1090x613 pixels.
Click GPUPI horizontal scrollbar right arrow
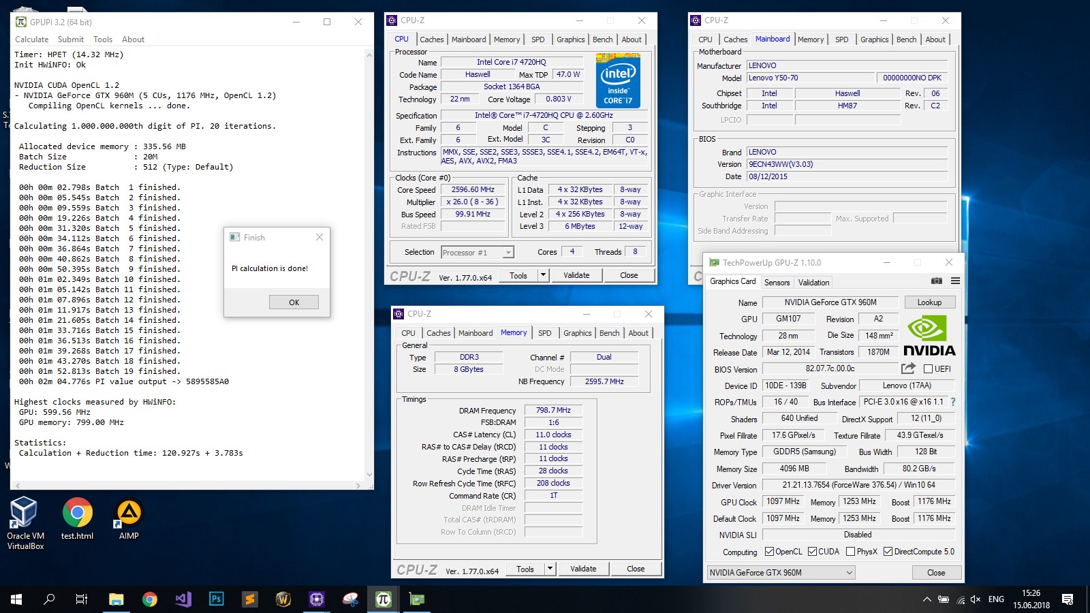coord(358,486)
